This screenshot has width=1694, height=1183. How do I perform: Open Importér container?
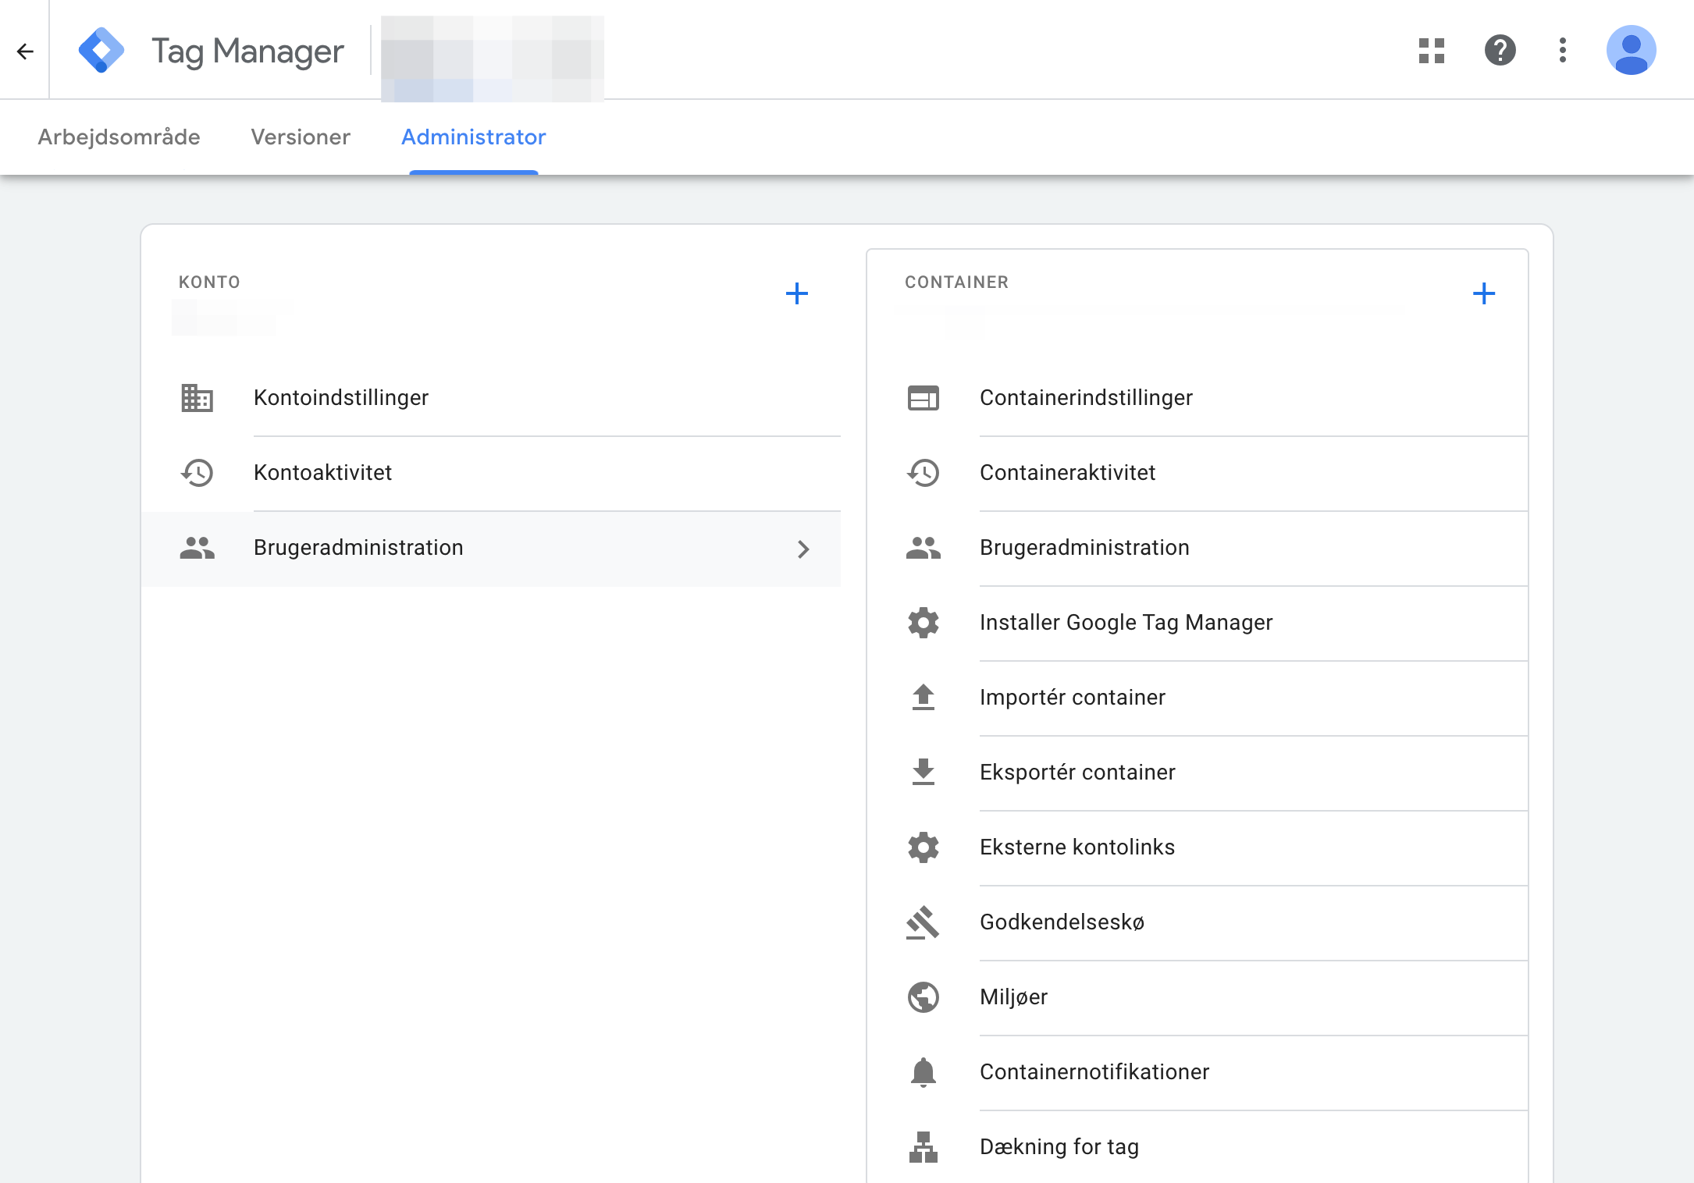1198,698
